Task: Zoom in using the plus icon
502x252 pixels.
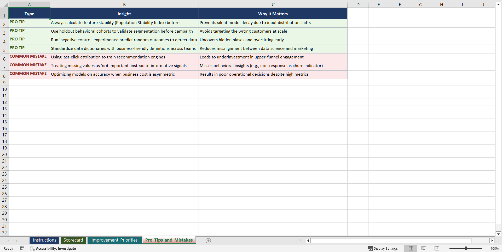Action: coord(485,248)
